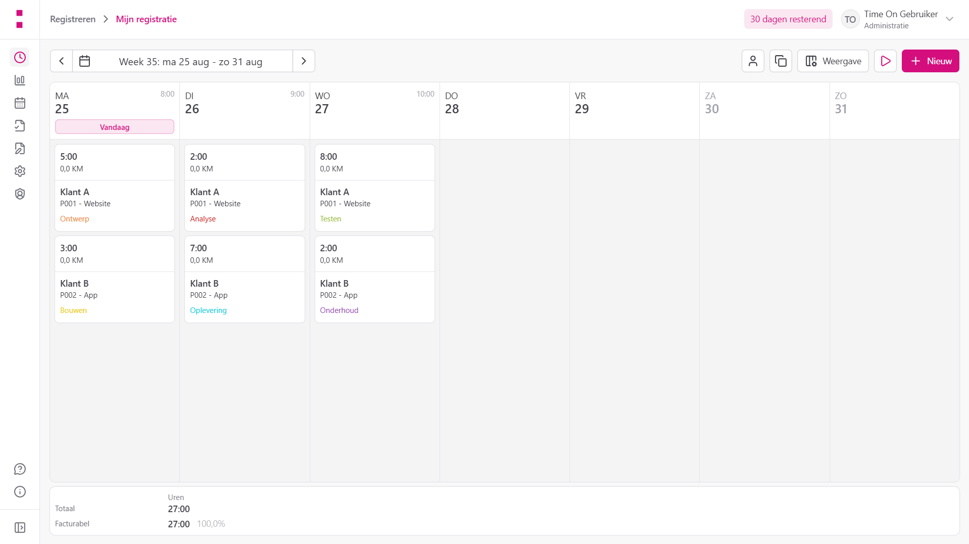
Task: Click Monday's 8:00 day total
Action: tap(167, 94)
